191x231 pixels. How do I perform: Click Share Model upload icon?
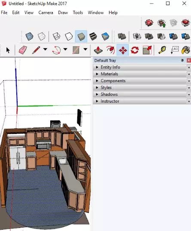pos(161,23)
